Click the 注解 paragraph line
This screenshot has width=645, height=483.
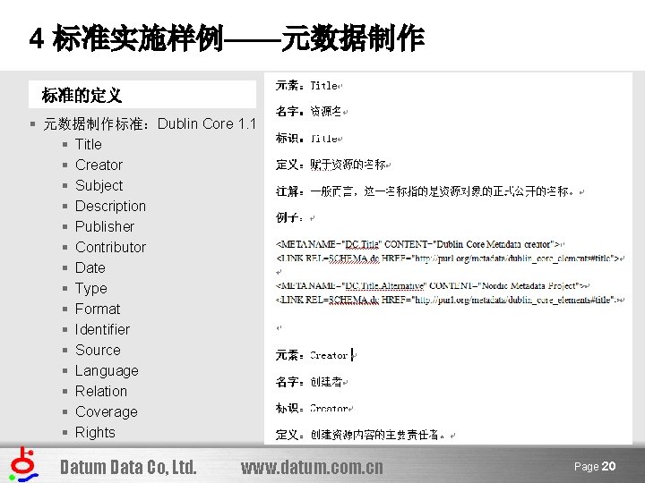(430, 191)
